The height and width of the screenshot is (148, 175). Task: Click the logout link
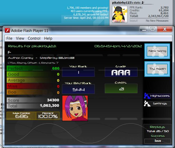point(133,21)
